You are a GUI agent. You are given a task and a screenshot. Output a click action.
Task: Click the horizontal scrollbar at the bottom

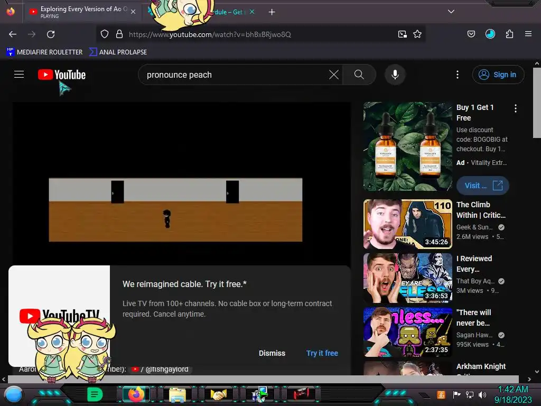pyautogui.click(x=263, y=379)
